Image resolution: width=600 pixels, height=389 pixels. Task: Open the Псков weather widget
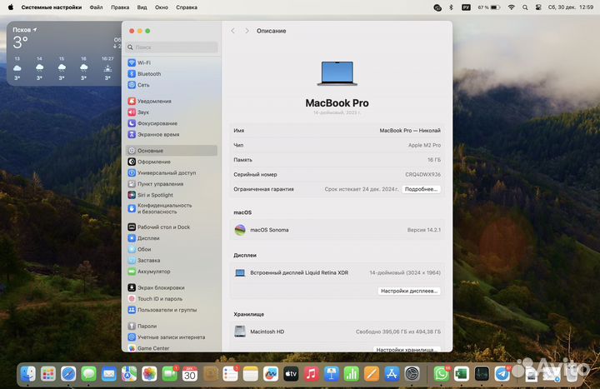pos(64,53)
